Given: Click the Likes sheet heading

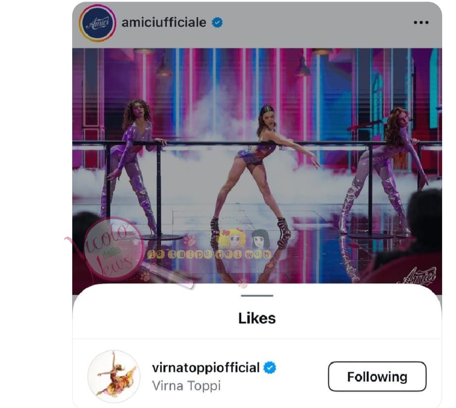Looking at the screenshot, I should point(257,318).
